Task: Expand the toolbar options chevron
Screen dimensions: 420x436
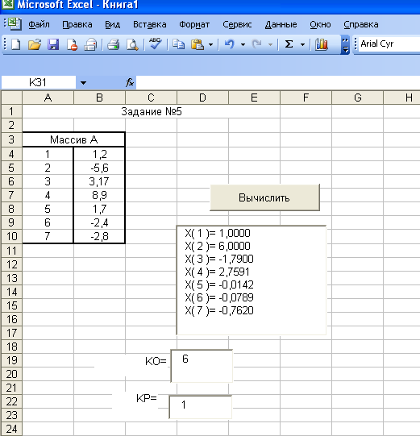Action: click(x=345, y=45)
